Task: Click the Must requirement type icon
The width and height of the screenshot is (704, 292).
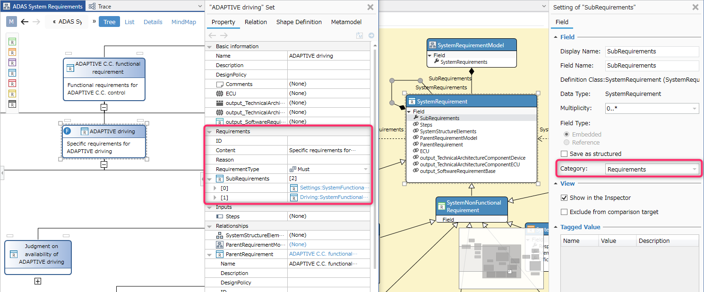Action: click(x=292, y=169)
